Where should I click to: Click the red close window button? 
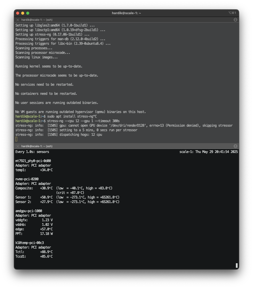point(18,13)
